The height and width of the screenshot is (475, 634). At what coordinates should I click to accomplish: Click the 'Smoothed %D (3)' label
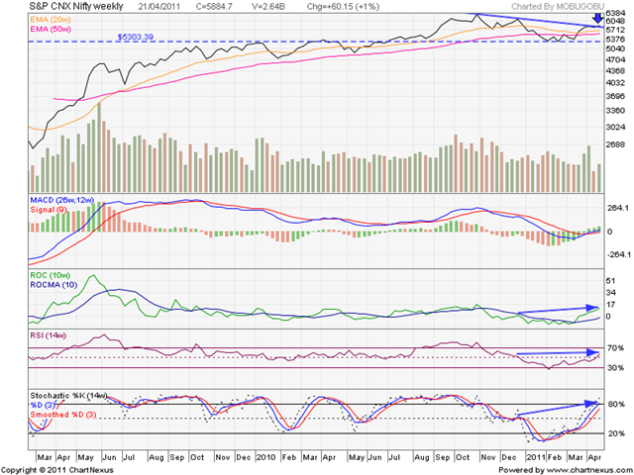coord(63,415)
